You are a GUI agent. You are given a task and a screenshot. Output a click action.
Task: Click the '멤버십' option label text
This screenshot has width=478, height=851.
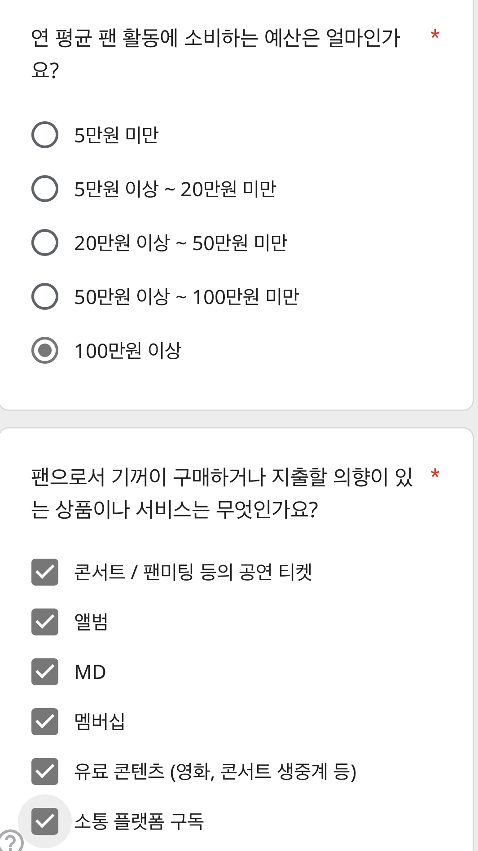coord(100,722)
